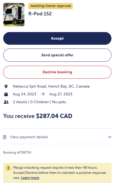The height and width of the screenshot is (187, 116).
Task: Click Booking #738734 reference number
Action: [17, 153]
